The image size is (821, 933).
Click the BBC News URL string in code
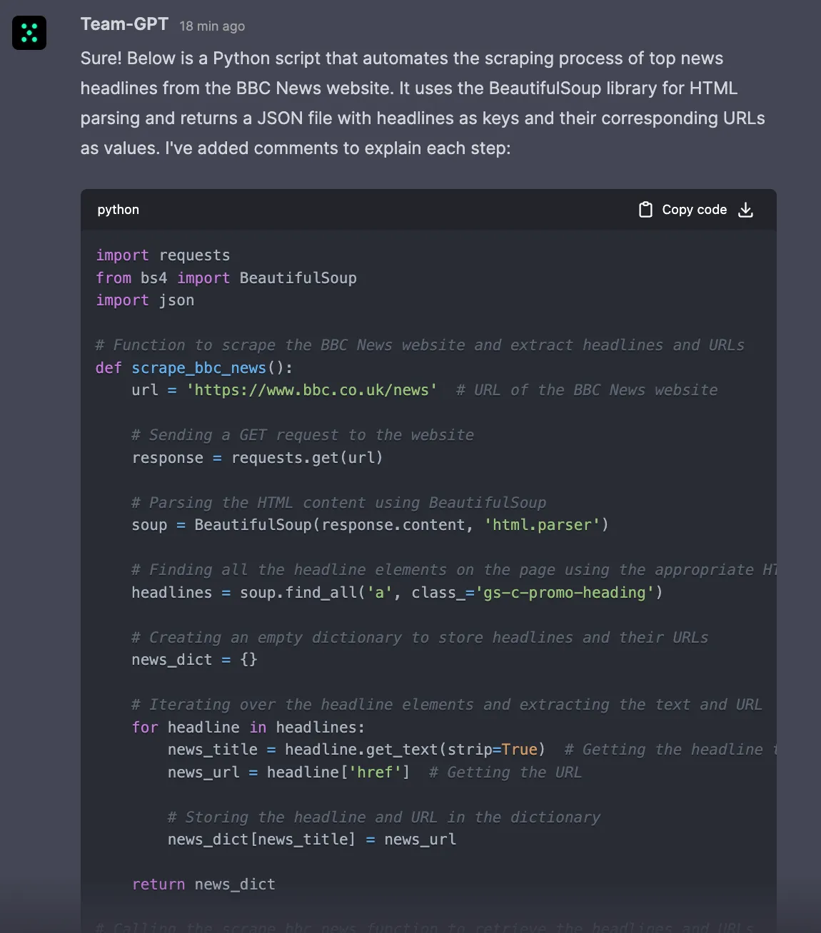[x=311, y=390]
